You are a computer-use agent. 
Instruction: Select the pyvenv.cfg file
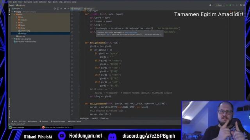[x=24, y=31]
